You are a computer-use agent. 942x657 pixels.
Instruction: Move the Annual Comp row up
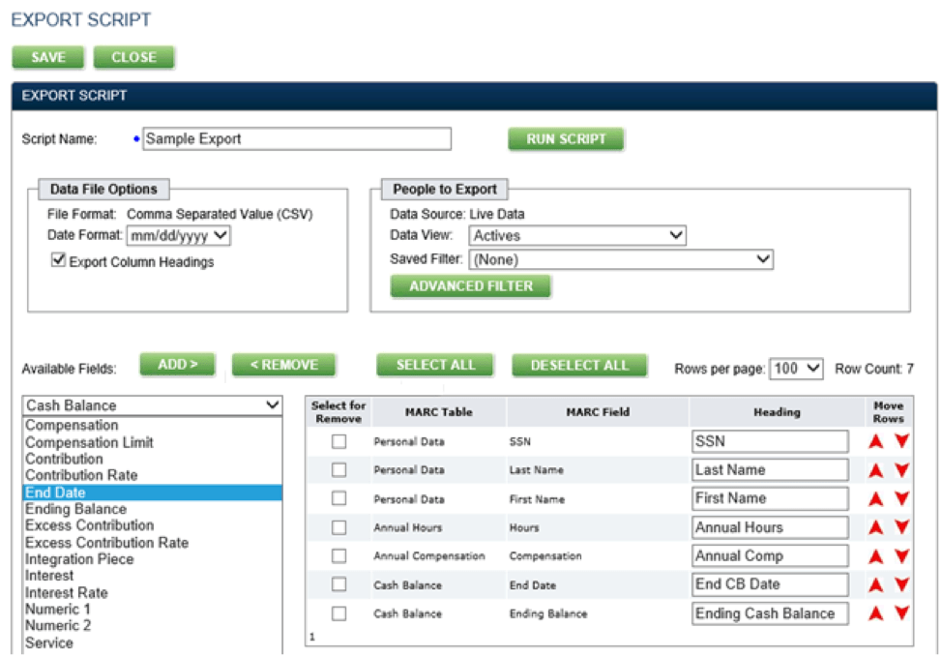(x=876, y=556)
